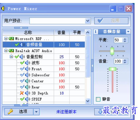Click the list scrollbar down arrow
The height and width of the screenshot is (120, 140).
[88, 101]
